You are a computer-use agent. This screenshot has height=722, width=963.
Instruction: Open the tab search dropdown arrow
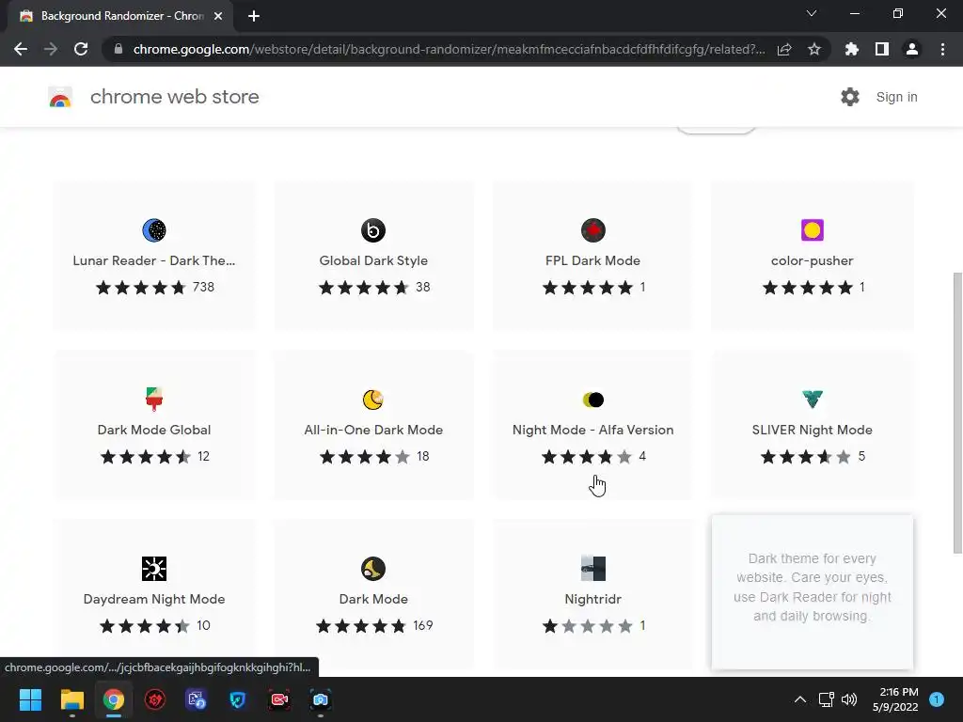tap(812, 13)
